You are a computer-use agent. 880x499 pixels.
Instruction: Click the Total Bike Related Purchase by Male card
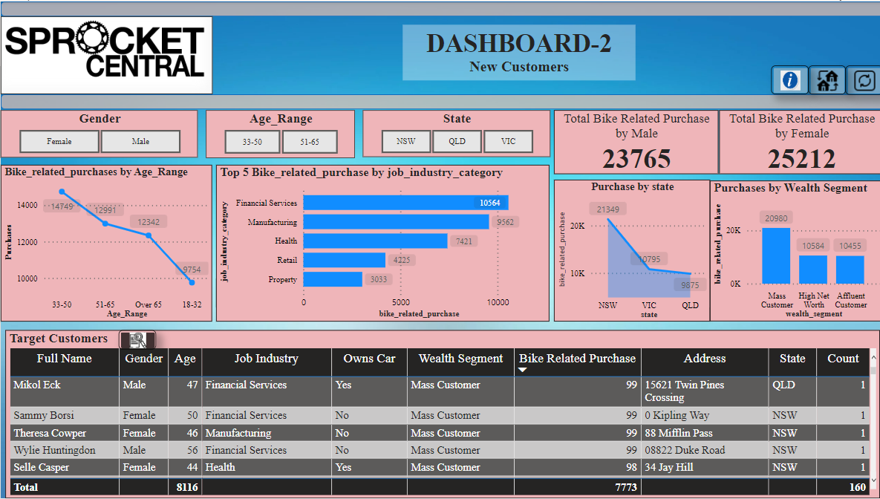(636, 143)
